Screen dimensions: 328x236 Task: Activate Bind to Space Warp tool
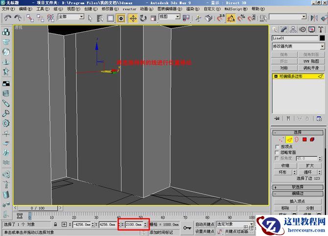(x=50, y=18)
